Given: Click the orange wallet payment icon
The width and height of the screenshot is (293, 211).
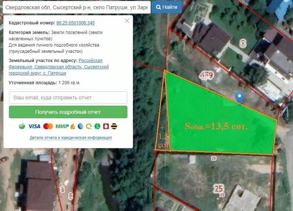Looking at the screenshot, I should [73, 126].
